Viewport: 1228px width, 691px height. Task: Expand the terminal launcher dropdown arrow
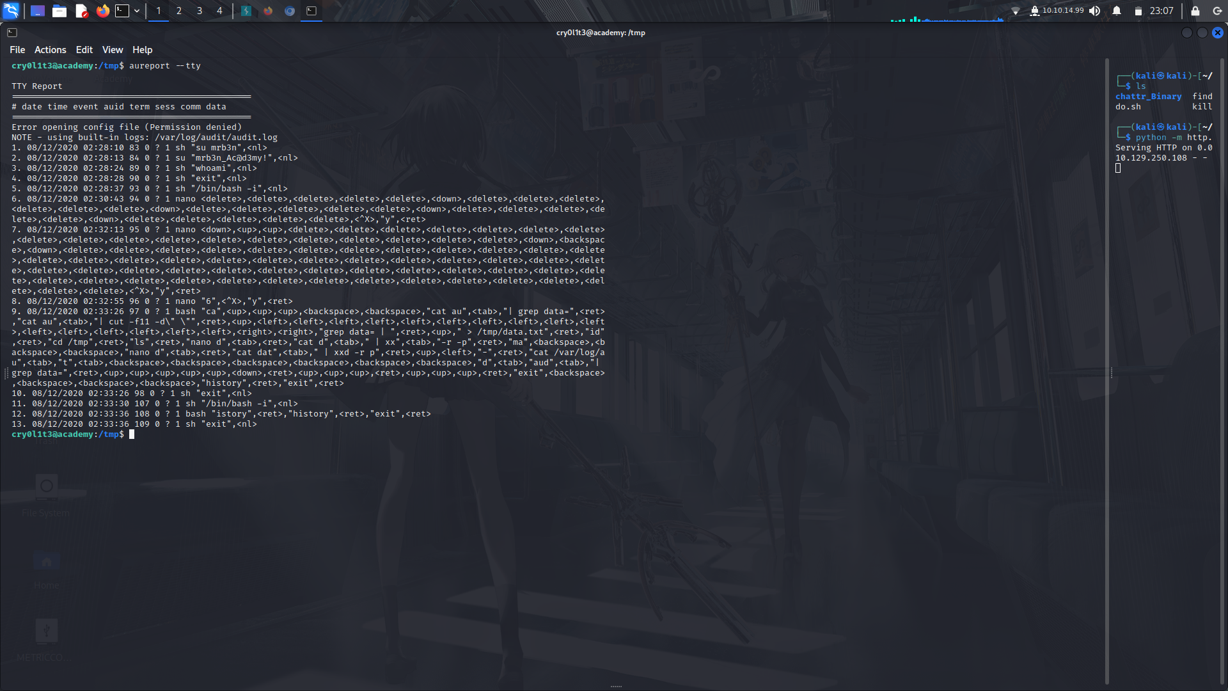(x=136, y=11)
